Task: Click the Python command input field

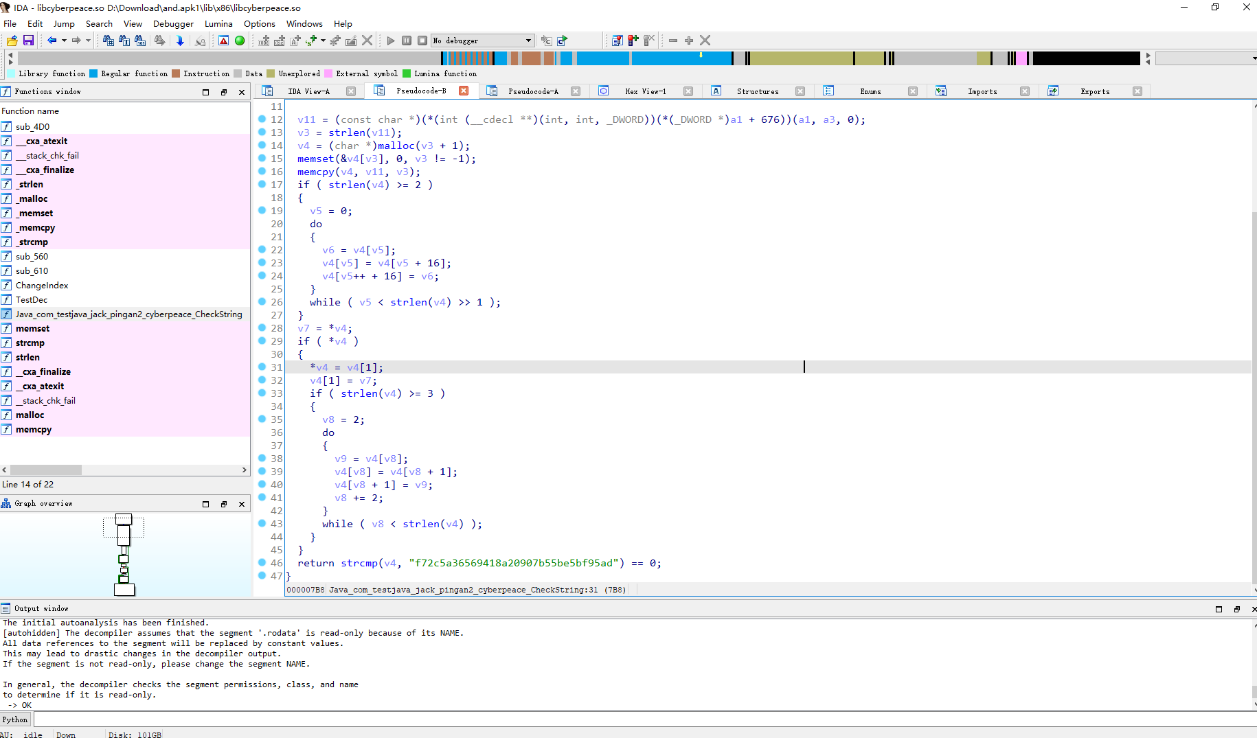Action: tap(645, 719)
